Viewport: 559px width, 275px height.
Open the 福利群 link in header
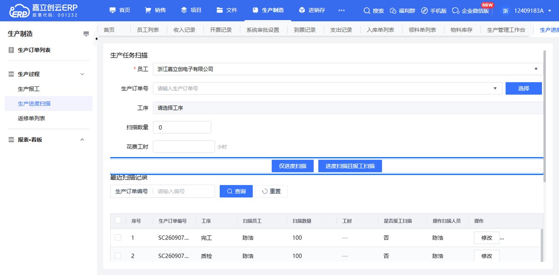[x=402, y=10]
